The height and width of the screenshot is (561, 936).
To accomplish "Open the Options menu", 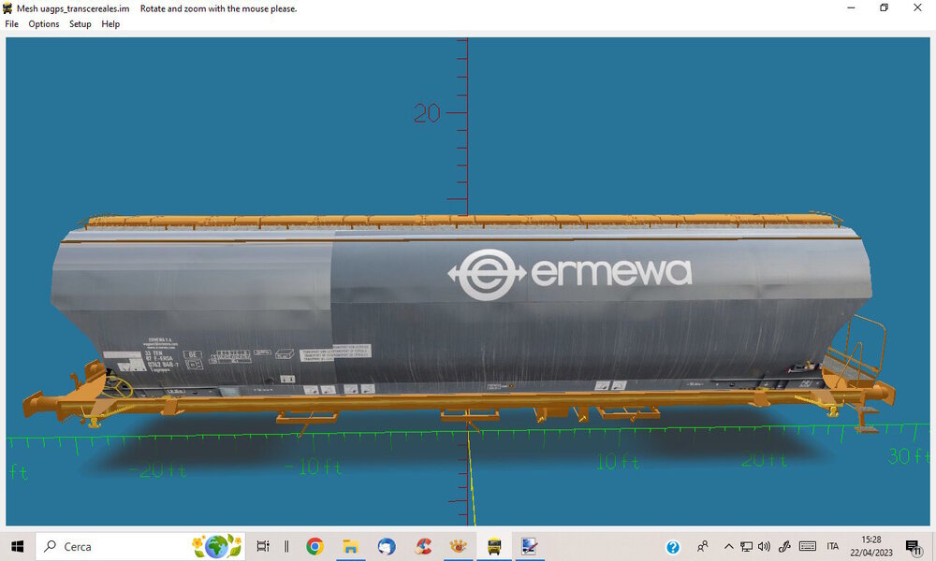I will [x=44, y=24].
